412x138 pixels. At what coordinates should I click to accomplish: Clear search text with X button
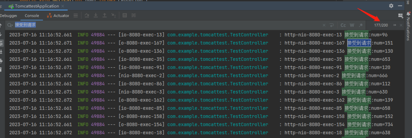tap(324, 25)
